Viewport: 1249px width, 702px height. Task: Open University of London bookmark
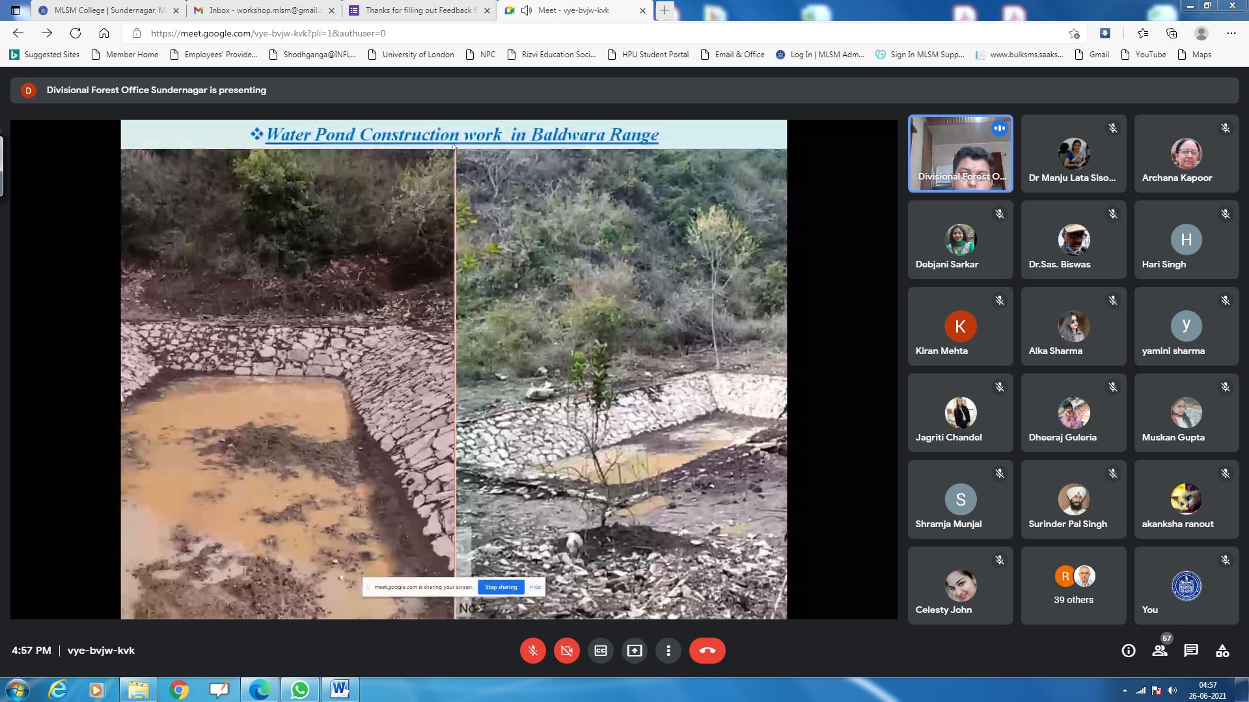[411, 55]
